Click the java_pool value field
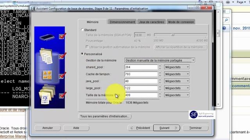This screenshot has width=250, height=140. tap(141, 81)
